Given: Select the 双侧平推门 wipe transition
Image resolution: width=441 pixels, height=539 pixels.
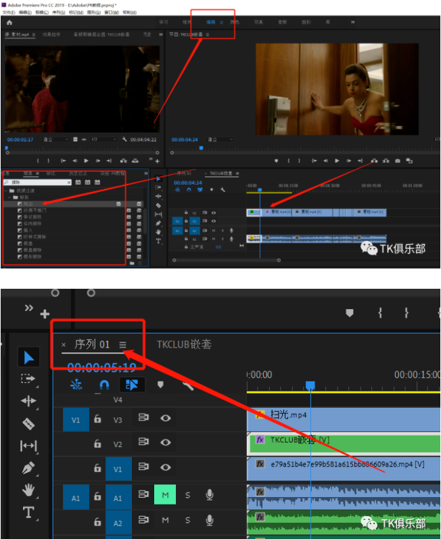Looking at the screenshot, I should click(34, 210).
